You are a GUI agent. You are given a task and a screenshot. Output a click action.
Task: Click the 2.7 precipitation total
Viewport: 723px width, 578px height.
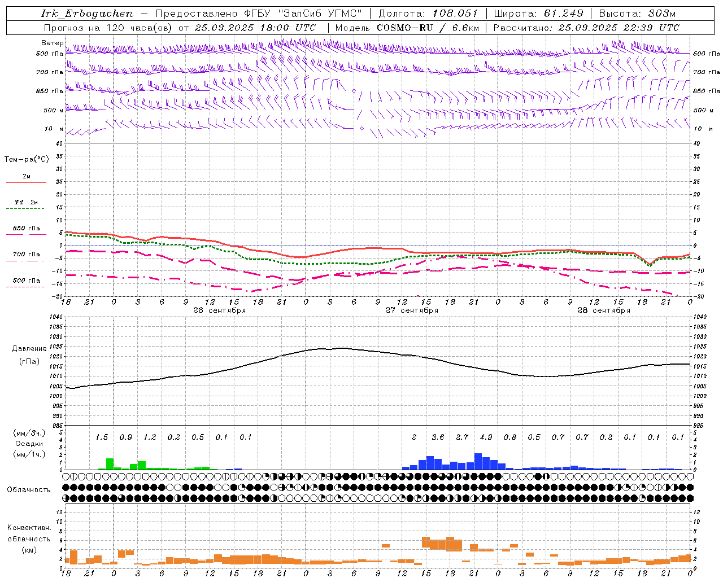point(462,437)
